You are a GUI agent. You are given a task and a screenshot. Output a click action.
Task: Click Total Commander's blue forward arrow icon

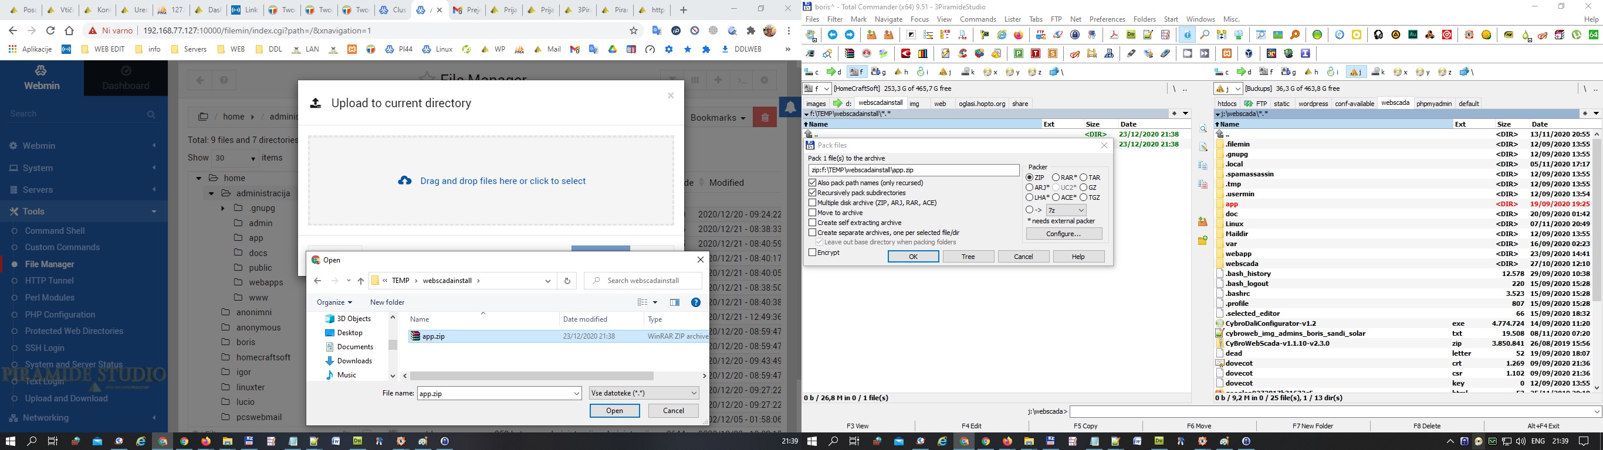pos(850,35)
